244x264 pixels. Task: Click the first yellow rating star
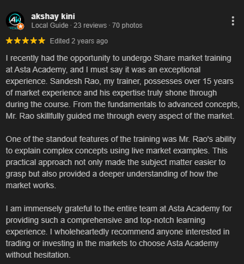tap(9, 41)
